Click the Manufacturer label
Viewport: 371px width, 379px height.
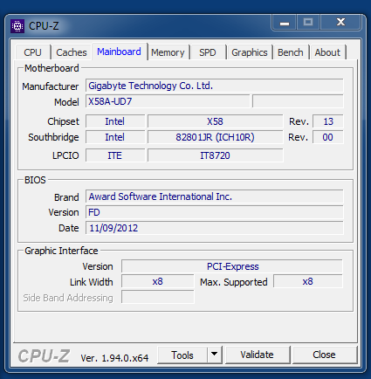coord(51,86)
